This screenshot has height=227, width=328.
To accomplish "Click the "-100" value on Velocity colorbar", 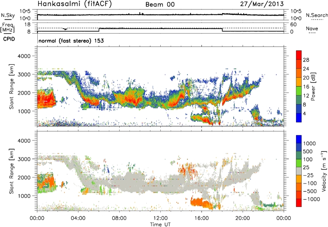I will pos(310,183).
